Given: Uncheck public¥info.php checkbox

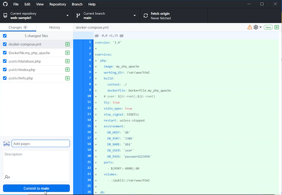Looking at the screenshot, I should pyautogui.click(x=5, y=78).
